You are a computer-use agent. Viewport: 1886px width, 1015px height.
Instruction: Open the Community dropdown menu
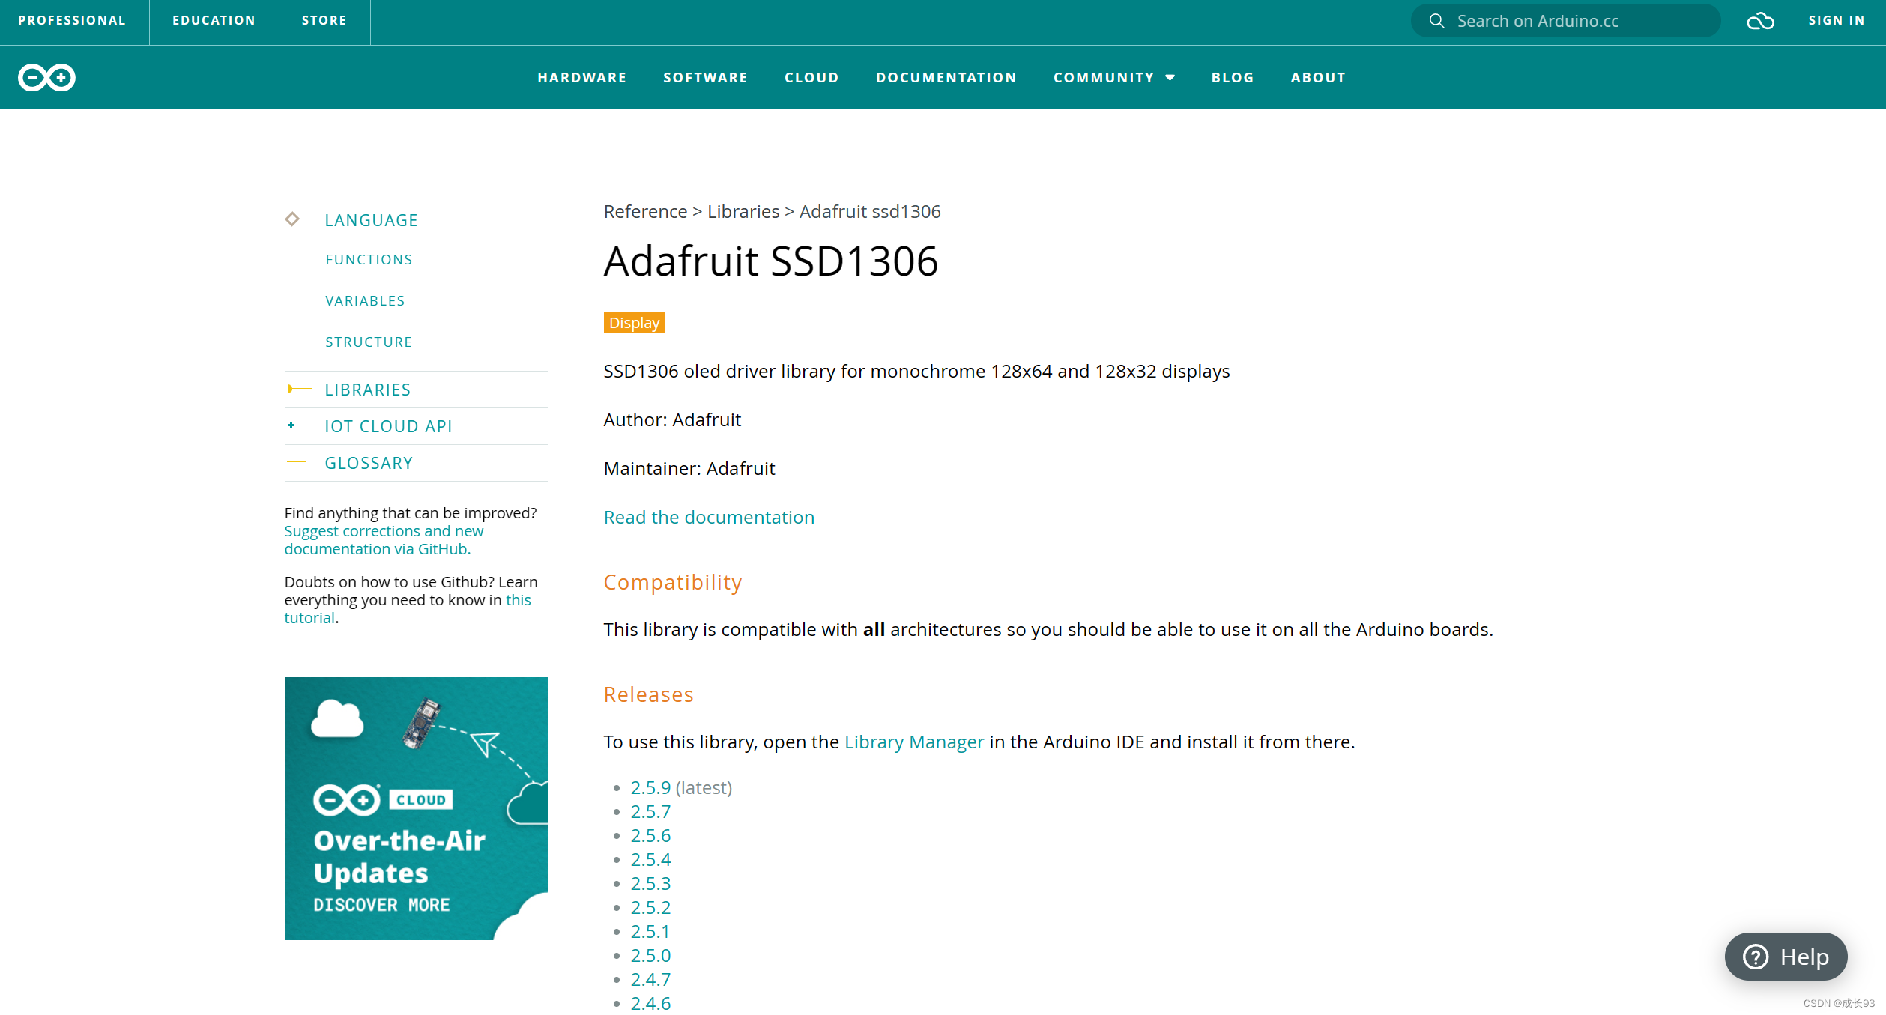1113,78
